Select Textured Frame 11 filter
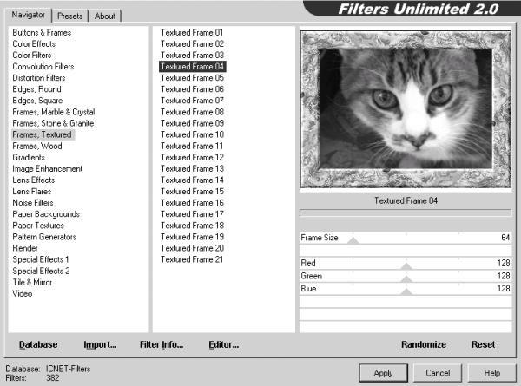The image size is (521, 386). 192,146
